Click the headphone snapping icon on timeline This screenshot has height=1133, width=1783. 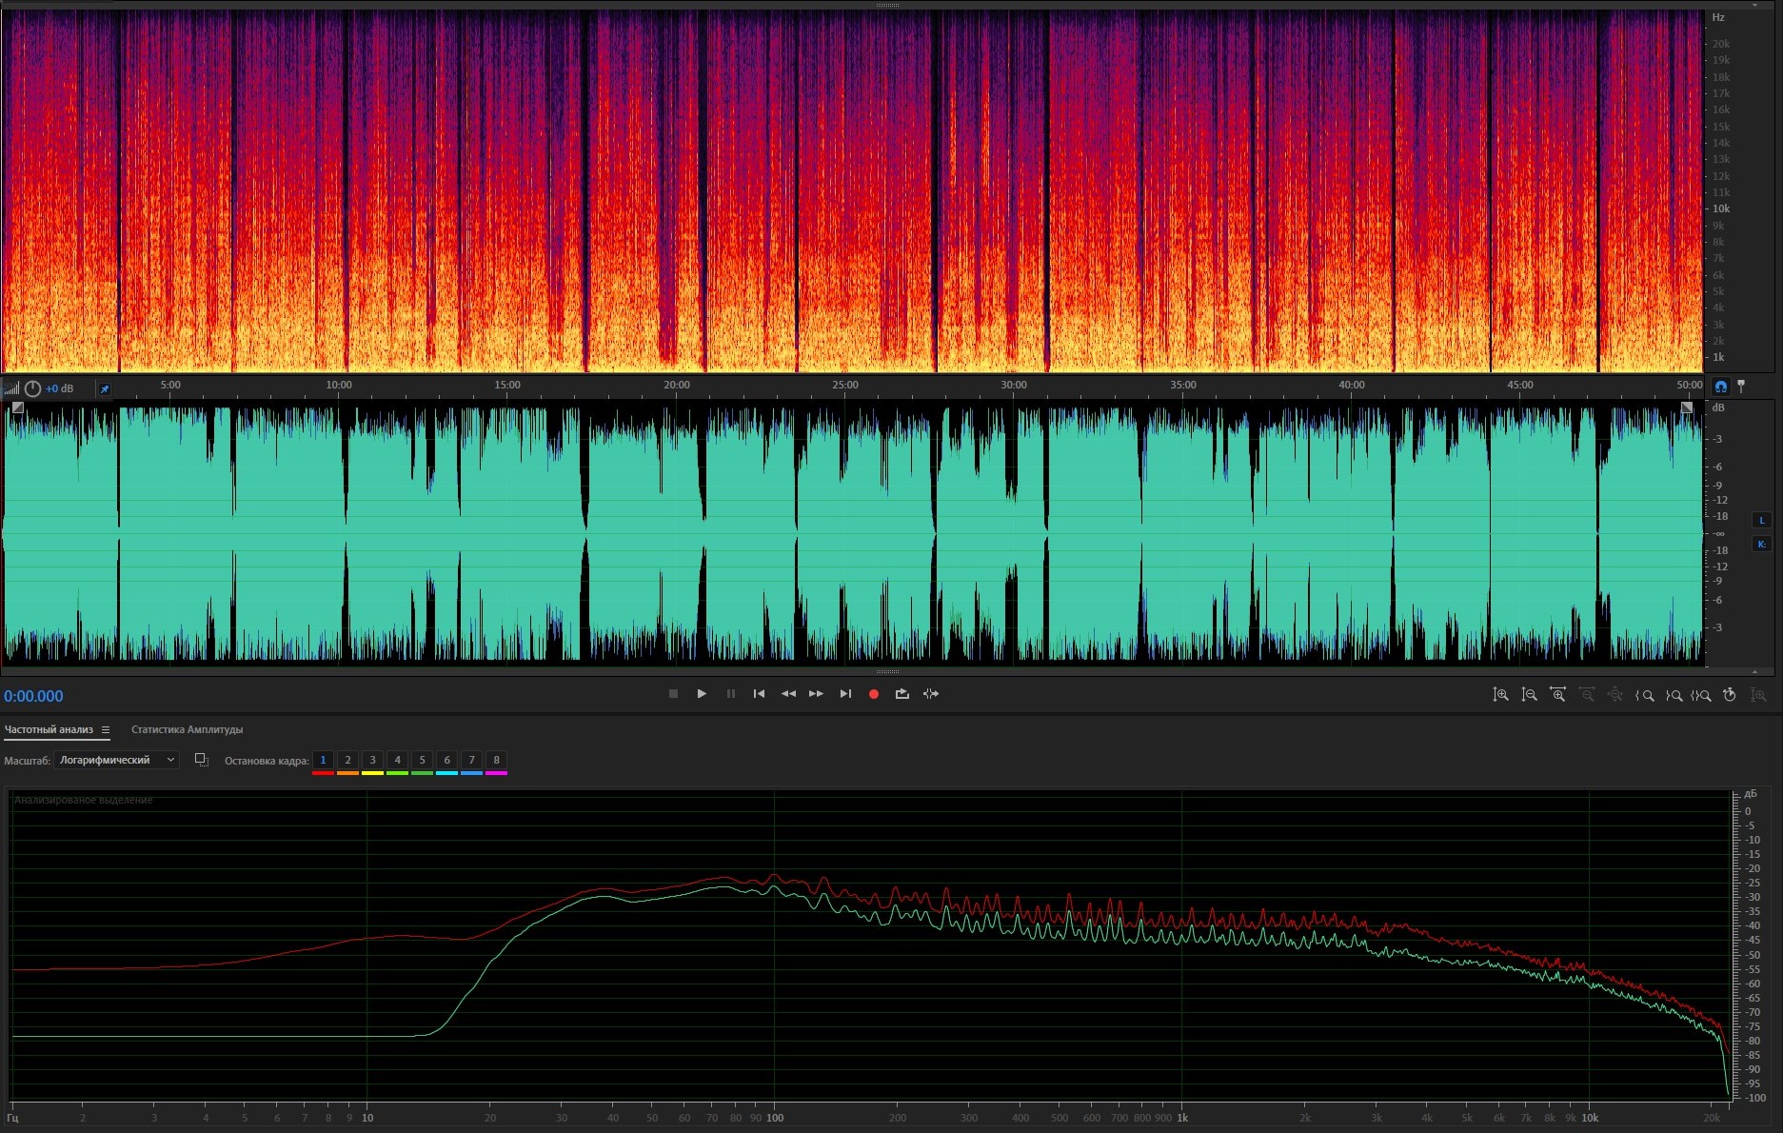pos(1720,387)
